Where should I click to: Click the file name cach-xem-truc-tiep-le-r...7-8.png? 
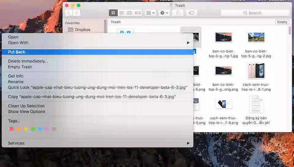pyautogui.click(x=223, y=120)
